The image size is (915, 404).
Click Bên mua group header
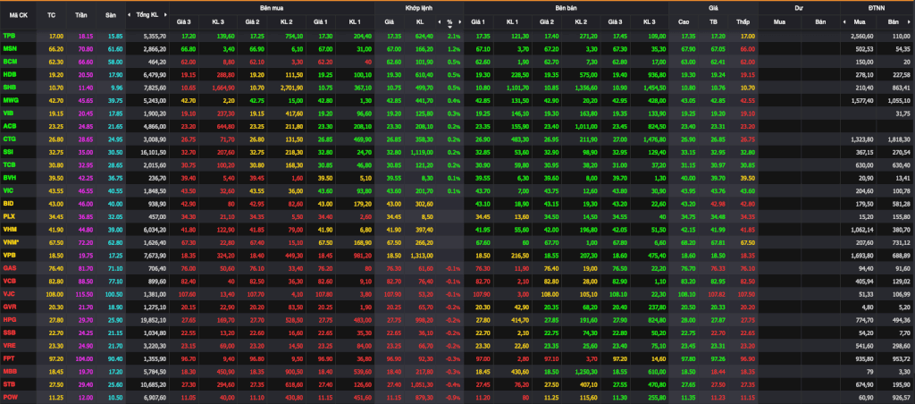(x=272, y=7)
